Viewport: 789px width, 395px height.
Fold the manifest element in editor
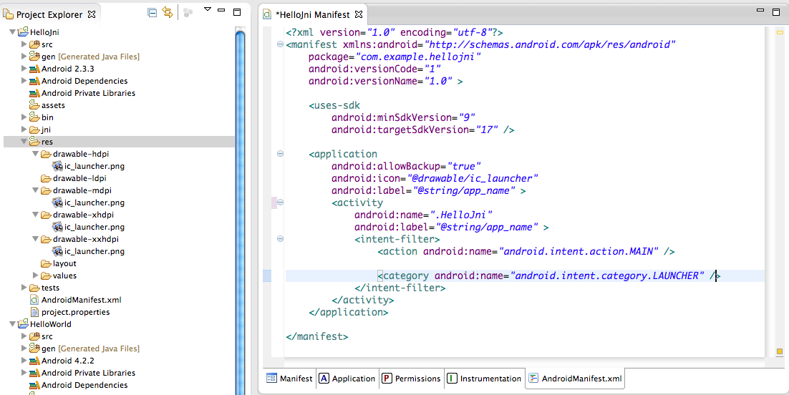[280, 44]
